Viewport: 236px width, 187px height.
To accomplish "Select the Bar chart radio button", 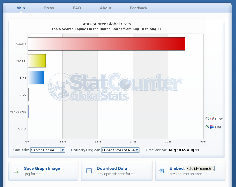I will pos(207,127).
